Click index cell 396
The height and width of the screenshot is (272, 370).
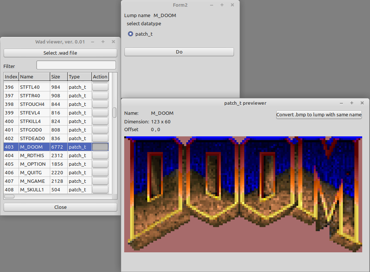11,87
